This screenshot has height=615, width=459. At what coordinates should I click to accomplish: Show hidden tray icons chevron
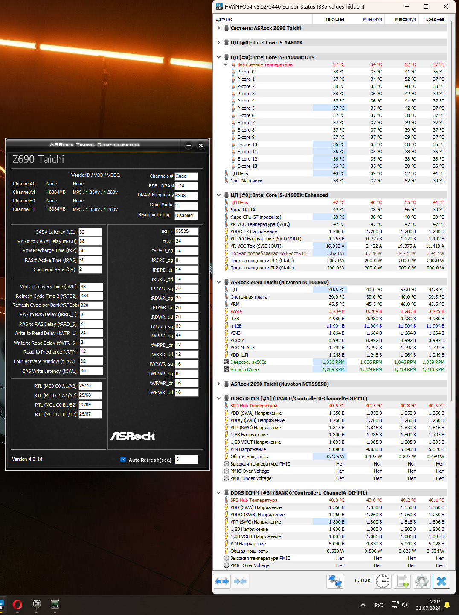(363, 605)
